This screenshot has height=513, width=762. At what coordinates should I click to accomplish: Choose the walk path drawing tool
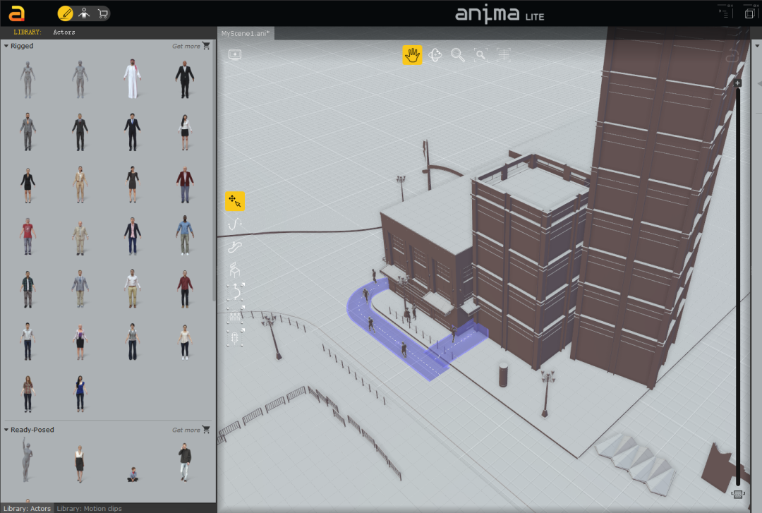(235, 224)
